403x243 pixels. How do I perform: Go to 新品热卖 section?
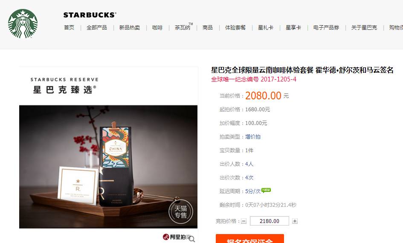(x=130, y=27)
